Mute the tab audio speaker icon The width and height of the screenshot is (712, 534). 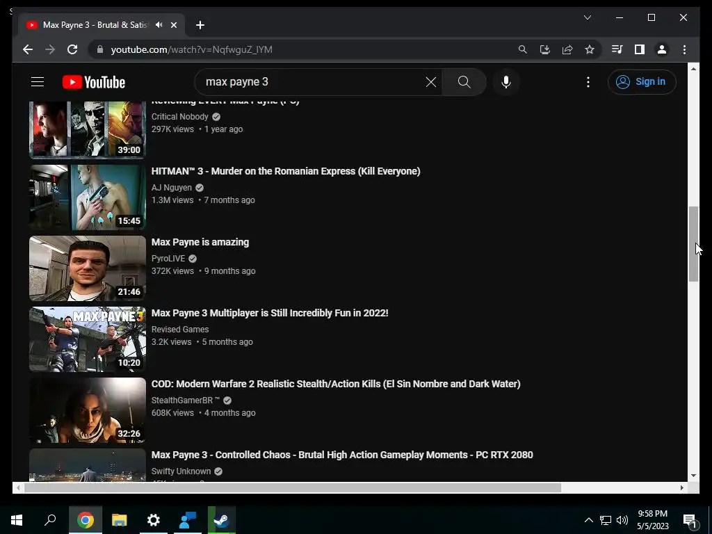pyautogui.click(x=159, y=25)
